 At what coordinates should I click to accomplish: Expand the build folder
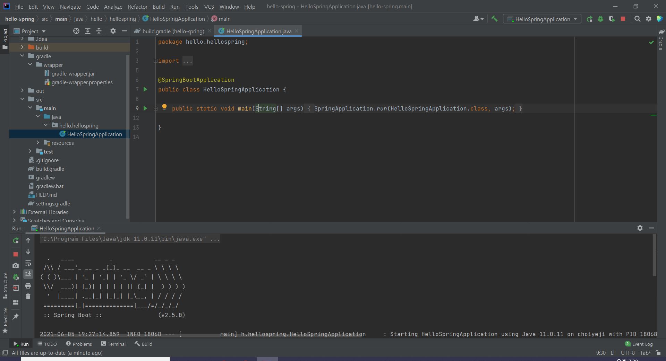[22, 47]
